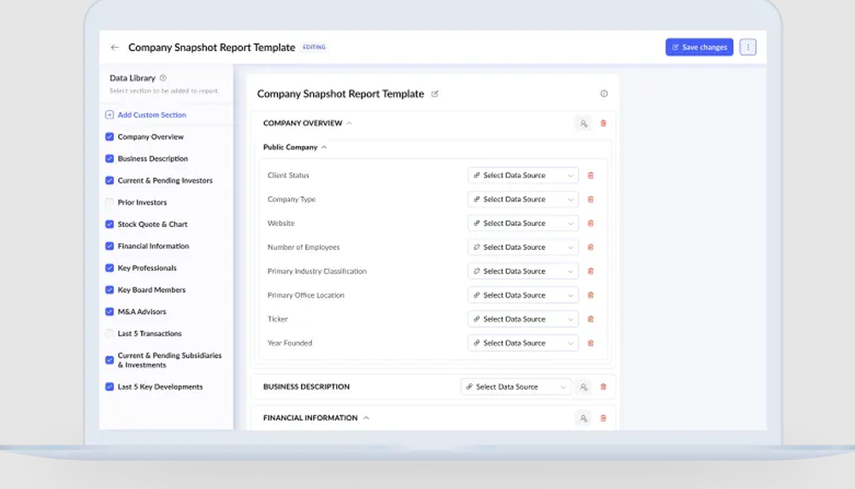
Task: Uncheck Financial Information checkbox in sidebar
Action: tap(109, 246)
